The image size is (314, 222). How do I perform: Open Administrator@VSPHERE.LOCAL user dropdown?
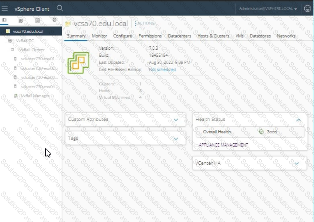point(268,9)
